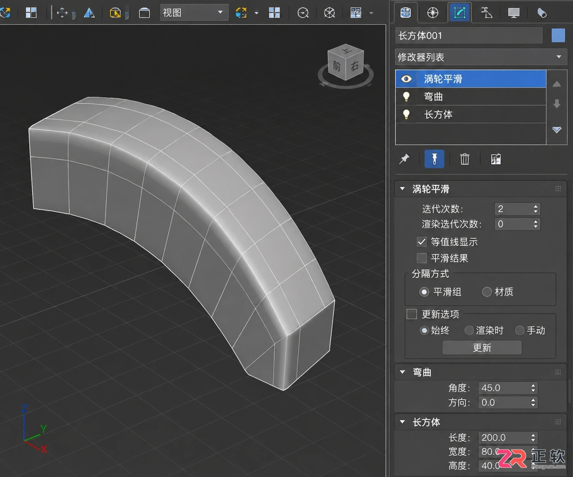This screenshot has height=477, width=573.
Task: Toggle the 长方体 light bulb in stack
Action: coord(406,115)
